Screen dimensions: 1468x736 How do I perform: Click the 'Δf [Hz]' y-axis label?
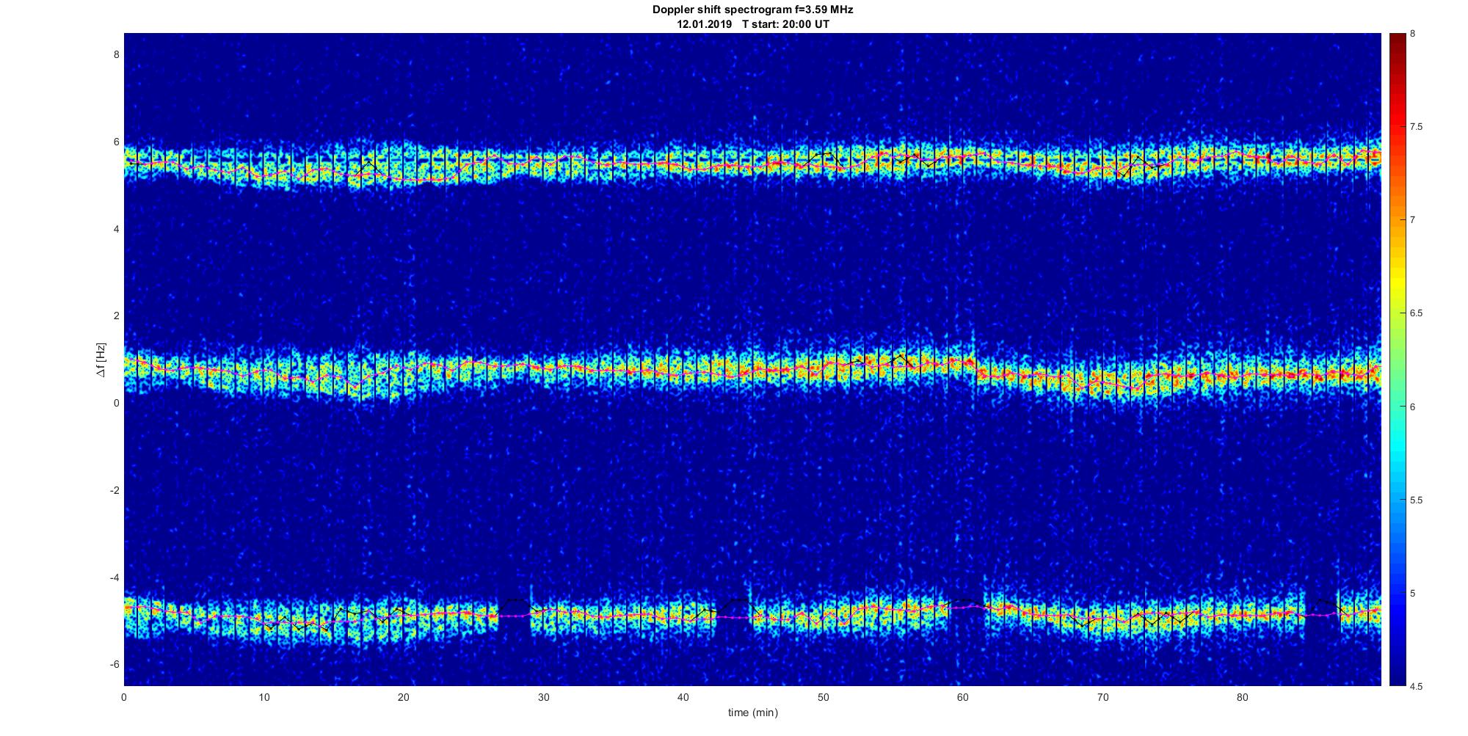101,360
